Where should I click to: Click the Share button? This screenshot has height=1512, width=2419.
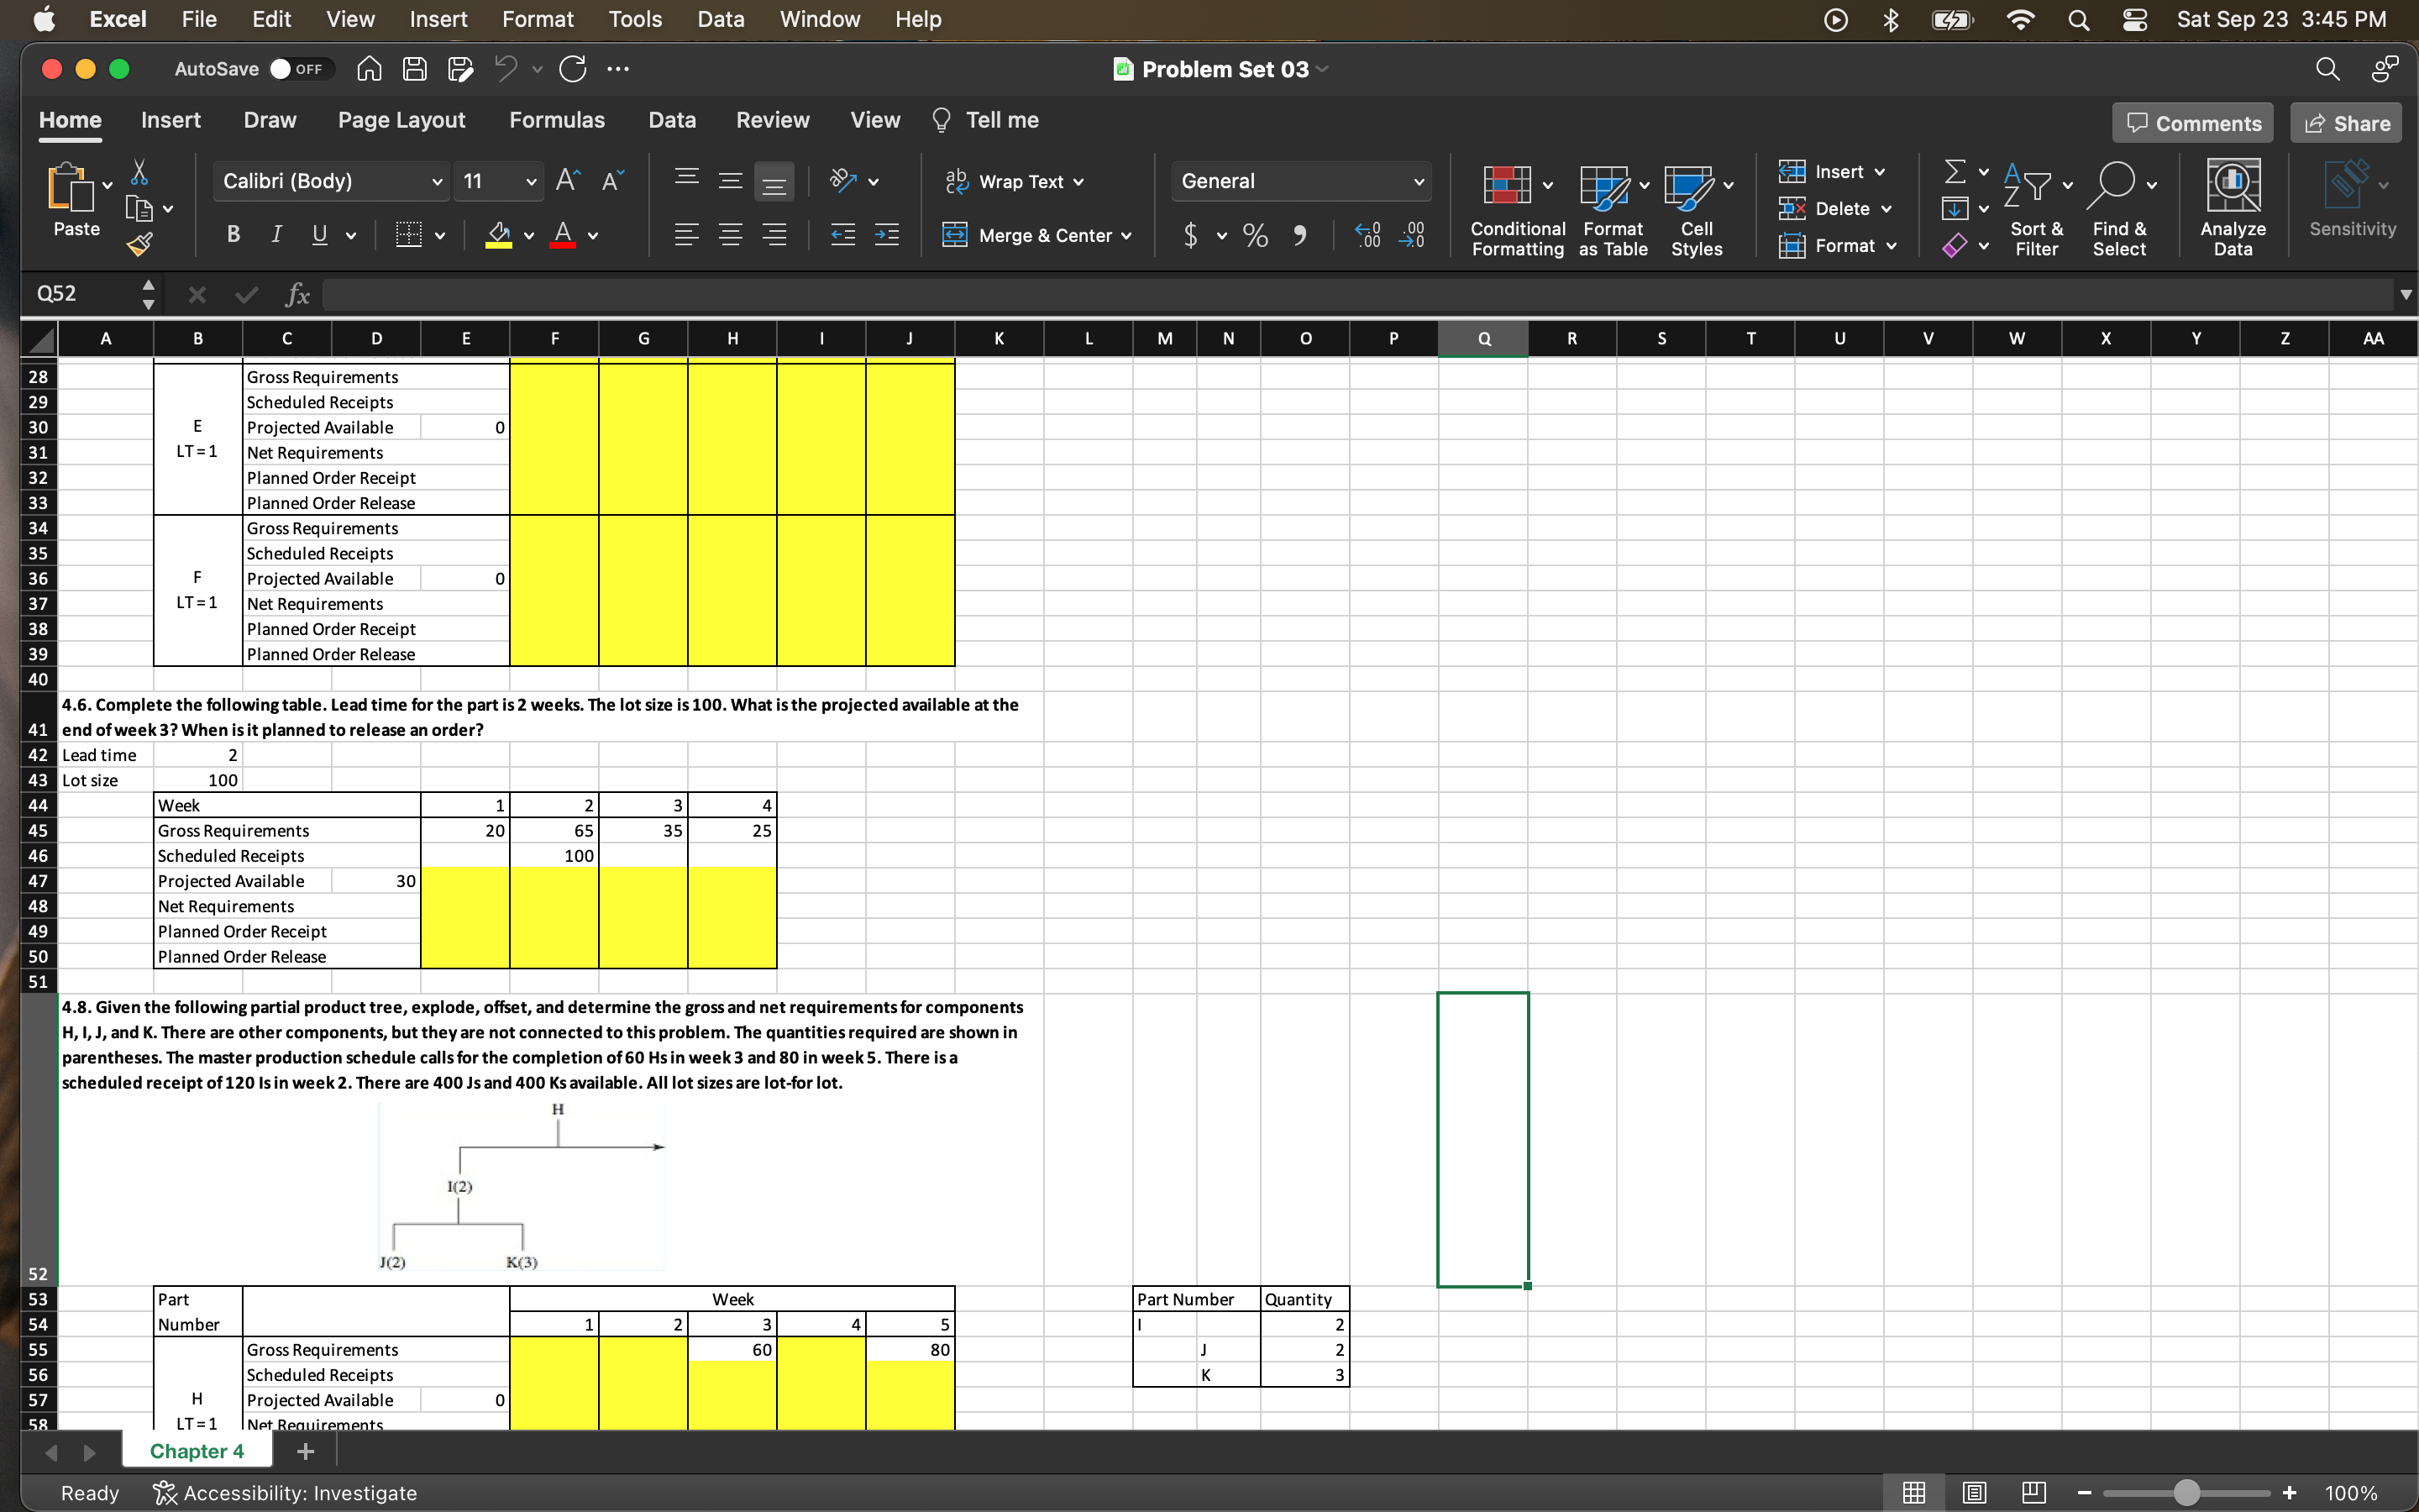tap(2346, 123)
